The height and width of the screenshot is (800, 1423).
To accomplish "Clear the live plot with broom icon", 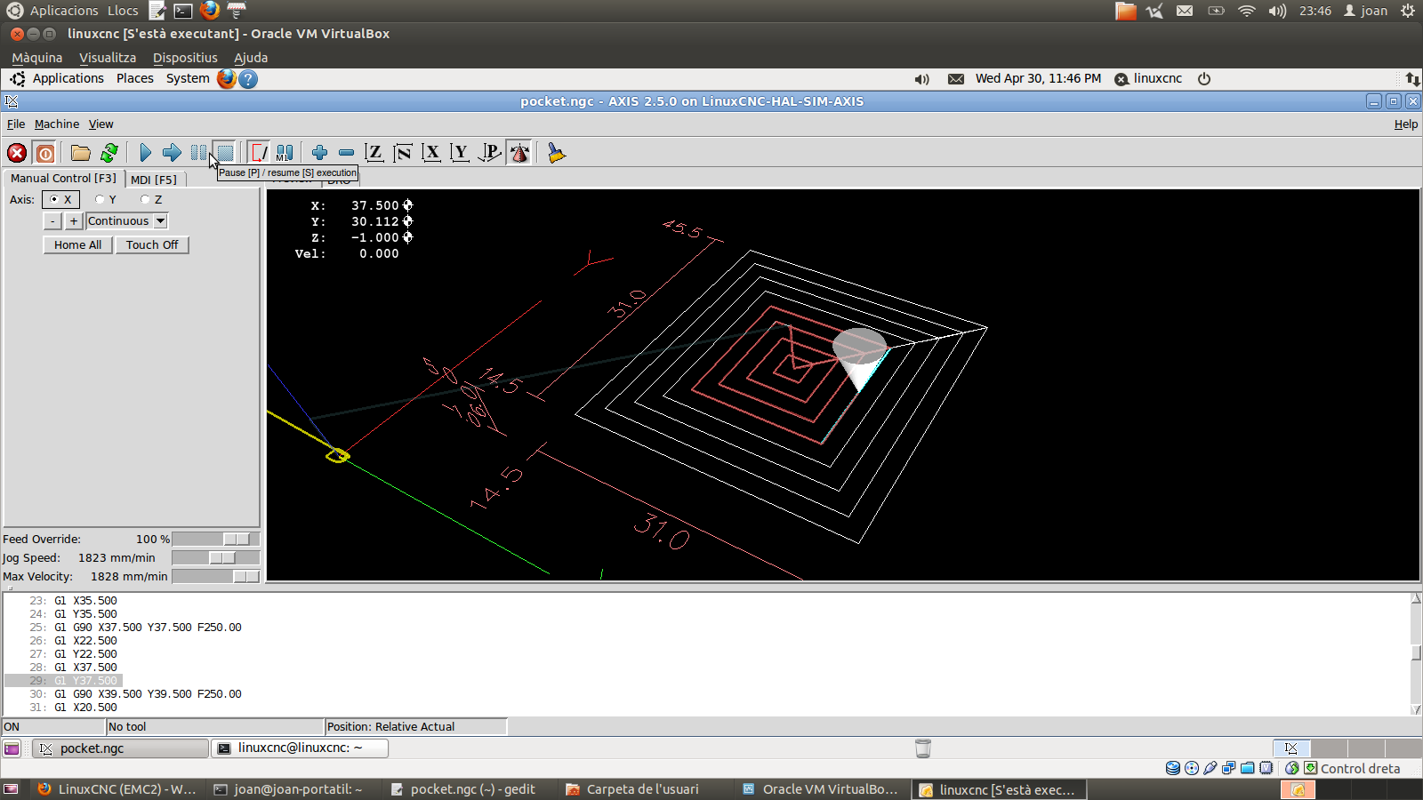I will [556, 153].
